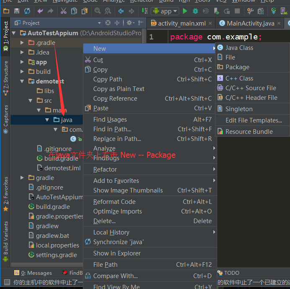Choose Package from the New submenu
The image size is (290, 289).
click(237, 67)
